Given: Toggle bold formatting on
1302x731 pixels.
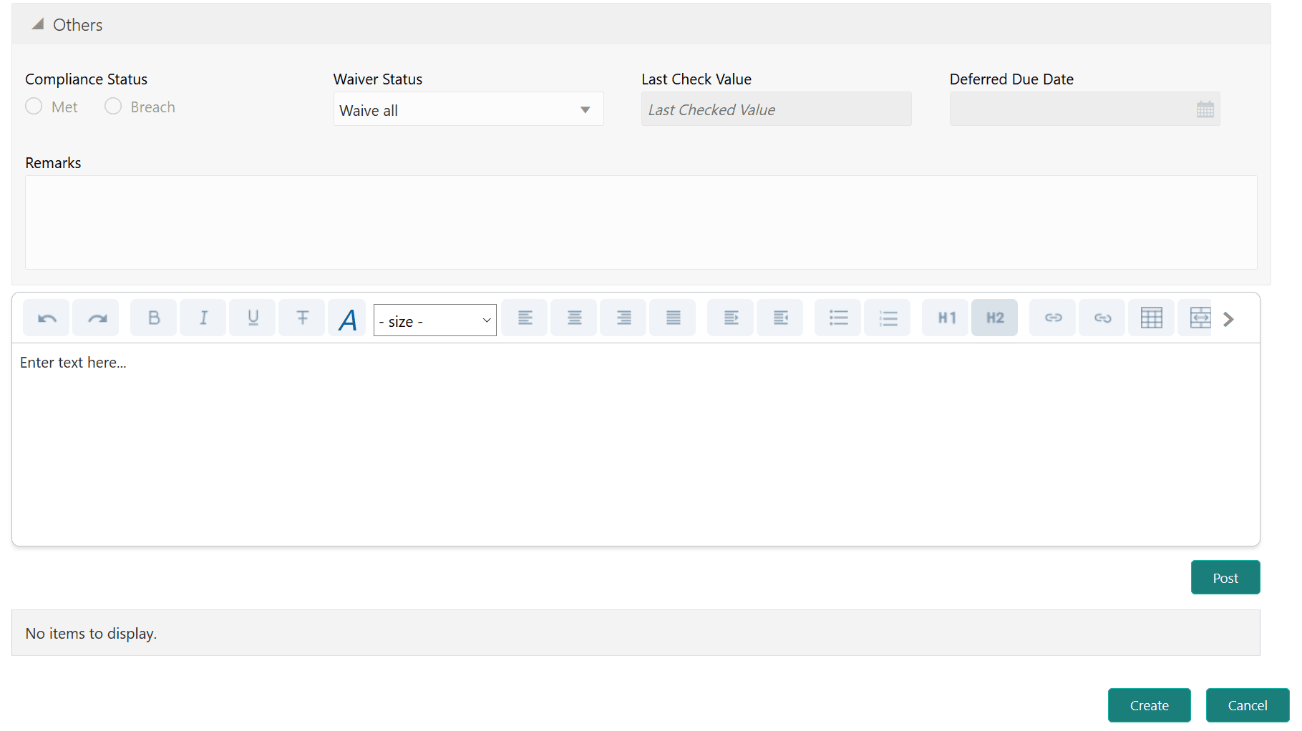Looking at the screenshot, I should tap(153, 318).
